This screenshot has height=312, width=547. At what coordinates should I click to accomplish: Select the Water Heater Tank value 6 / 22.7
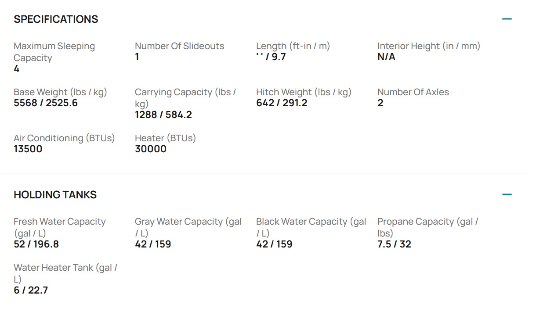pyautogui.click(x=31, y=290)
